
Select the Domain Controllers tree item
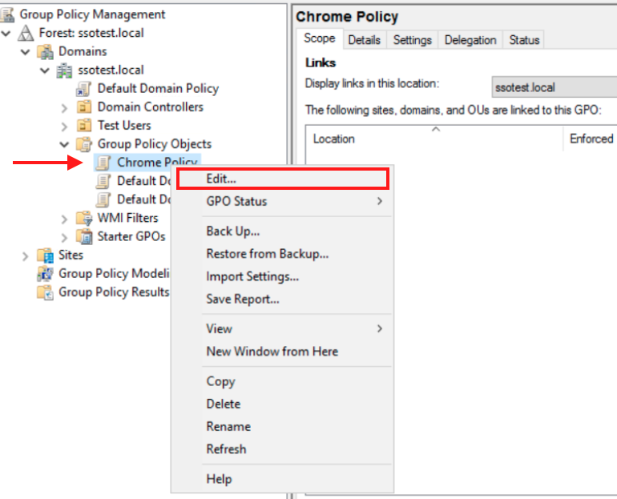tap(151, 107)
